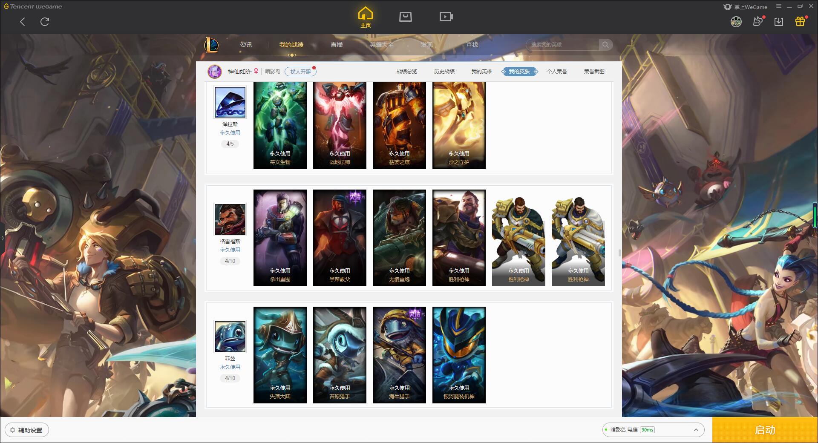
Task: Select the 我的皮肤 sub-tab
Action: (519, 72)
